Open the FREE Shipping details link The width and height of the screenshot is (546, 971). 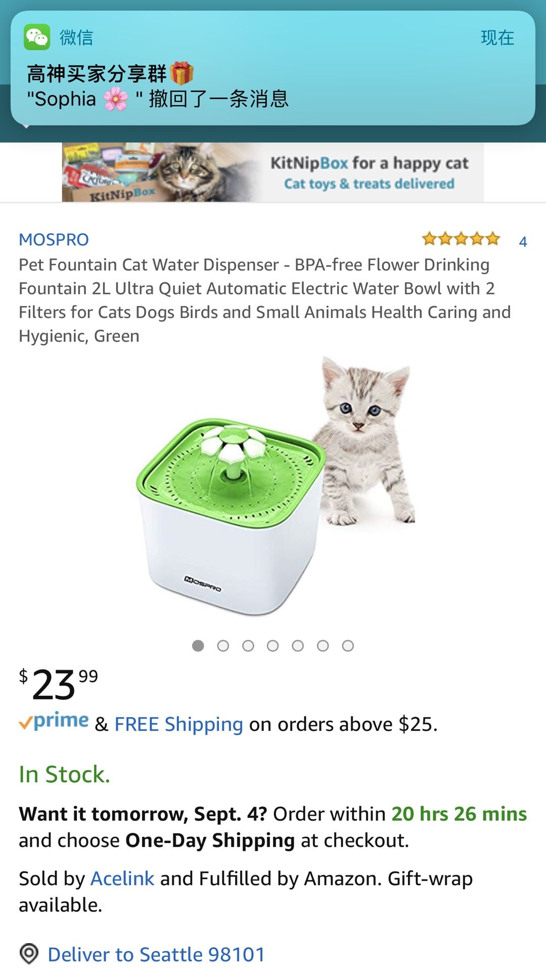[x=179, y=724]
